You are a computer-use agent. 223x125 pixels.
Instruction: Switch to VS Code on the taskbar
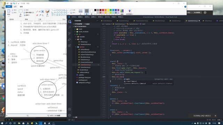40,123
